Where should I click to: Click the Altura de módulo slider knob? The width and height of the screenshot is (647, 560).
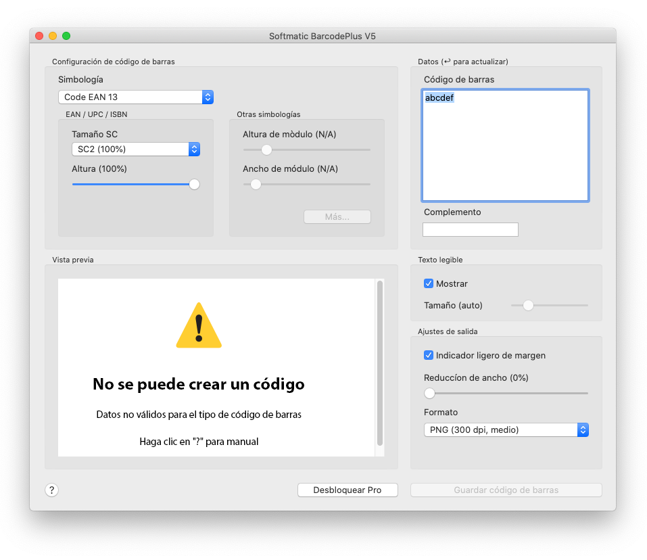[266, 149]
